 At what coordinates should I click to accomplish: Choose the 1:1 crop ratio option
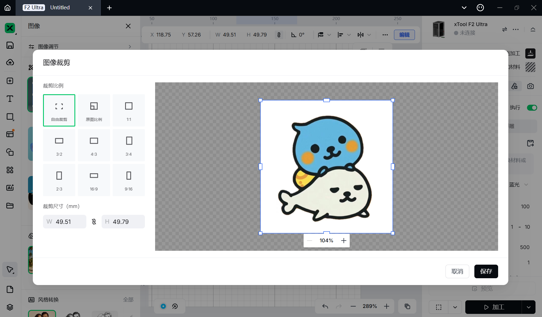coord(128,110)
